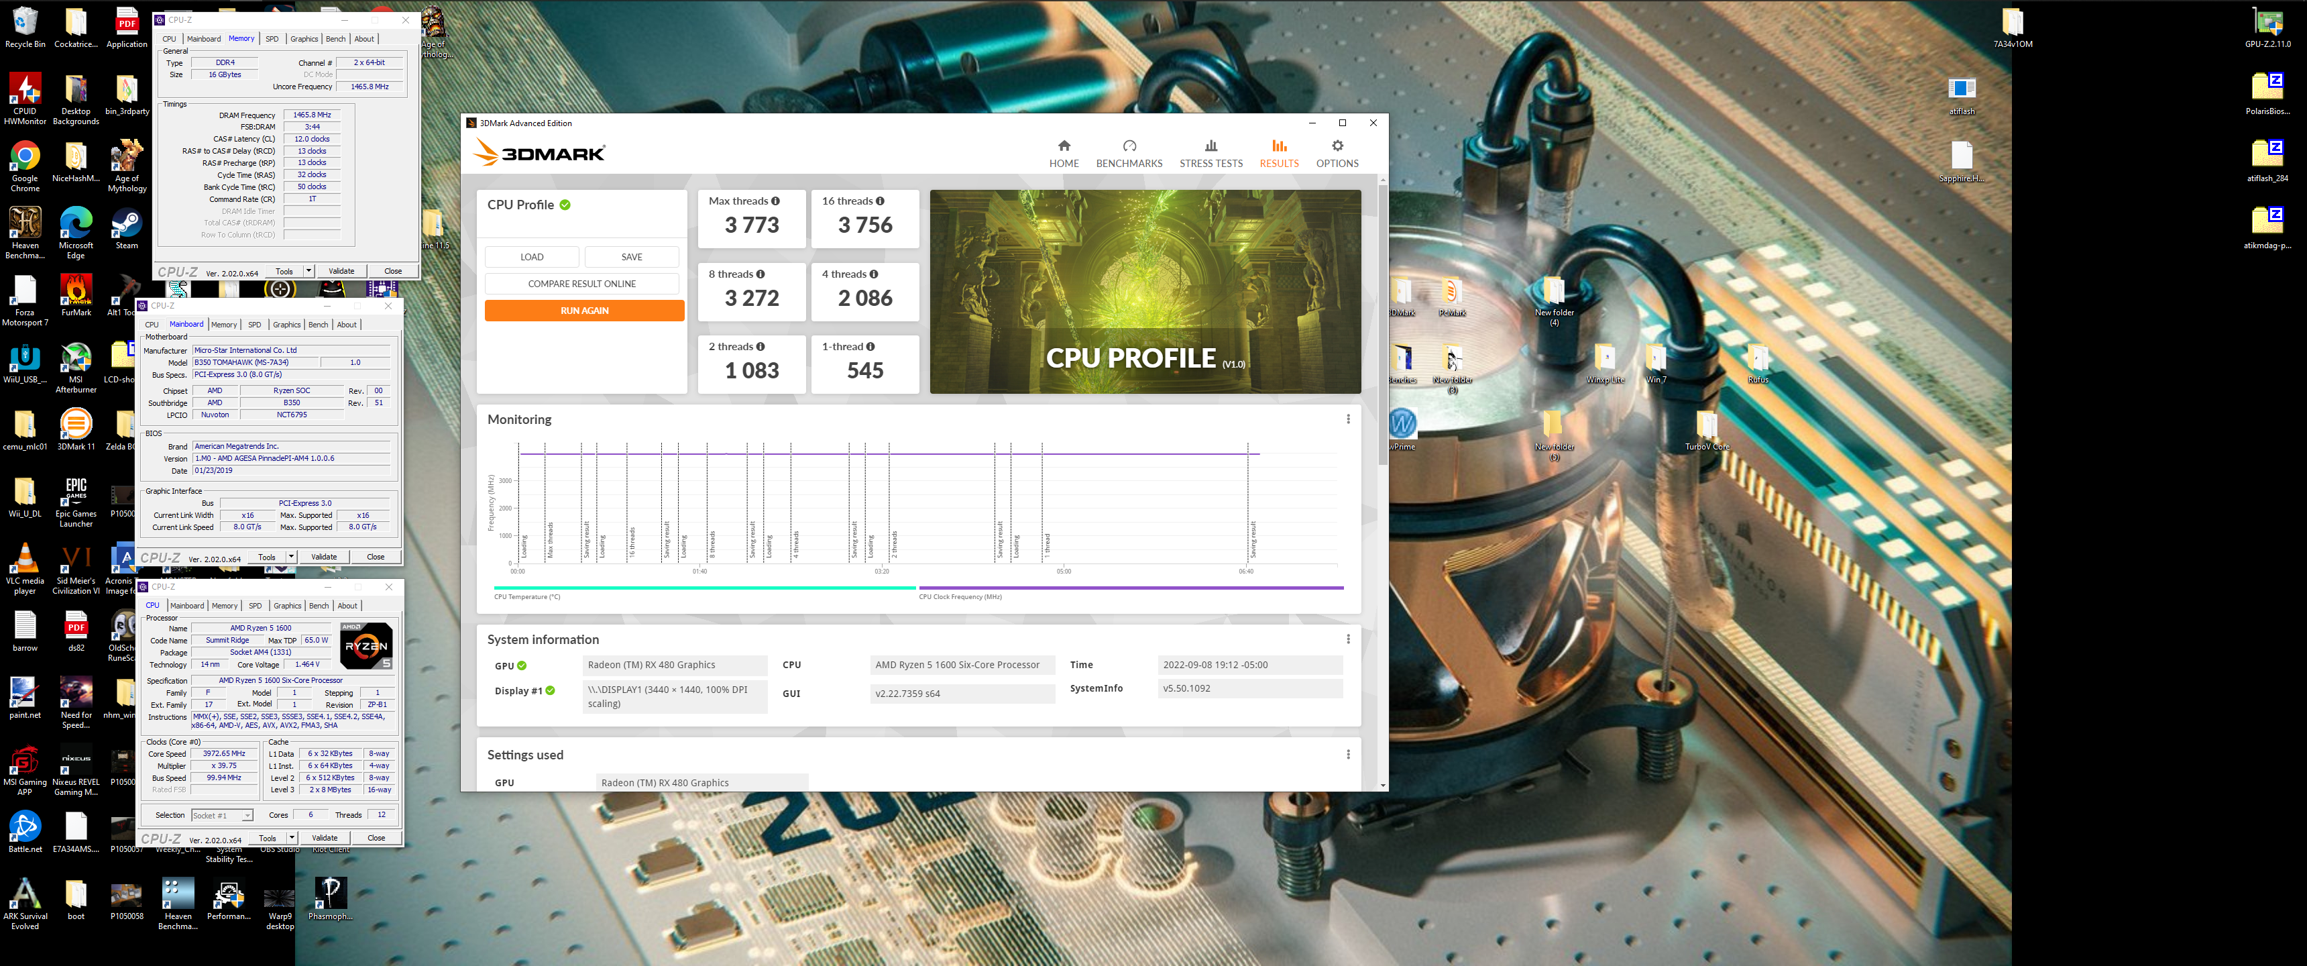Select the Phasmophobia desktop shortcut
This screenshot has width=2307, height=966.
coord(331,899)
